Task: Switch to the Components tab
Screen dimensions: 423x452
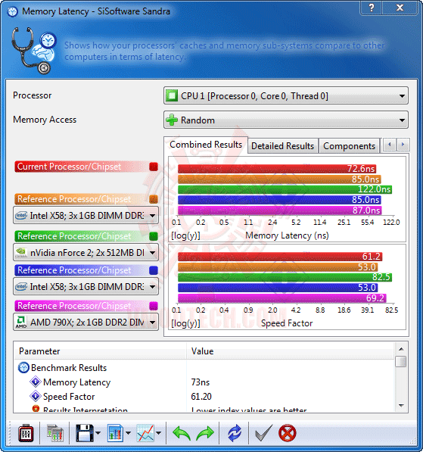Action: 350,146
